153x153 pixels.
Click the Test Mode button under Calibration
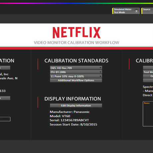[148, 72]
